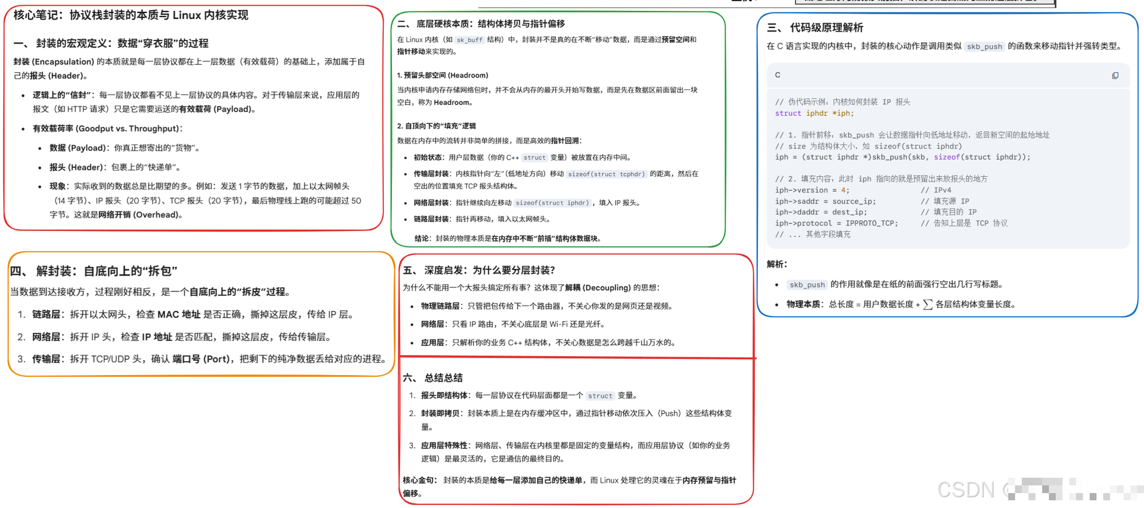Click heading '二、底层硬核本质：结构体拷贝与指针偏移'
Image resolution: width=1144 pixels, height=508 pixels.
(481, 24)
